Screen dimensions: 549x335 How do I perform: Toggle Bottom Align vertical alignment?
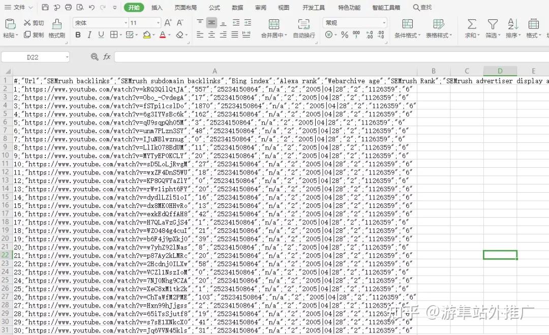223,23
